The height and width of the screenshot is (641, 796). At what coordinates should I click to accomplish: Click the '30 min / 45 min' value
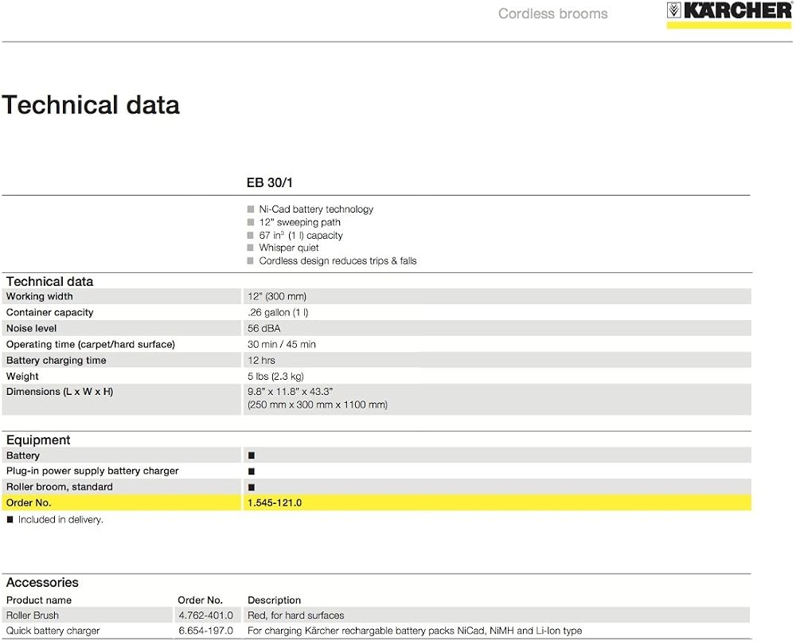[282, 344]
